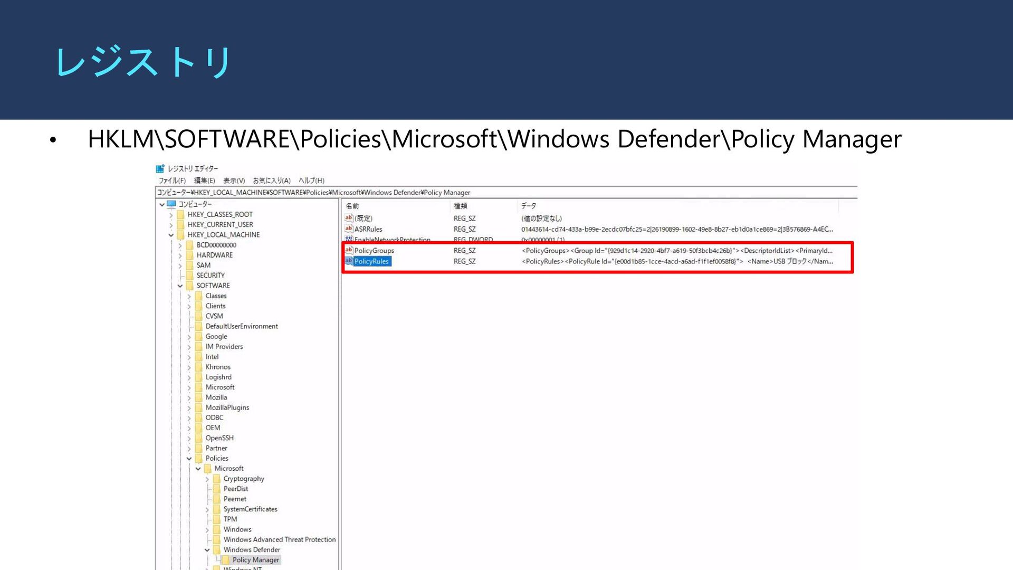
Task: Select the PeerDist key
Action: point(236,489)
